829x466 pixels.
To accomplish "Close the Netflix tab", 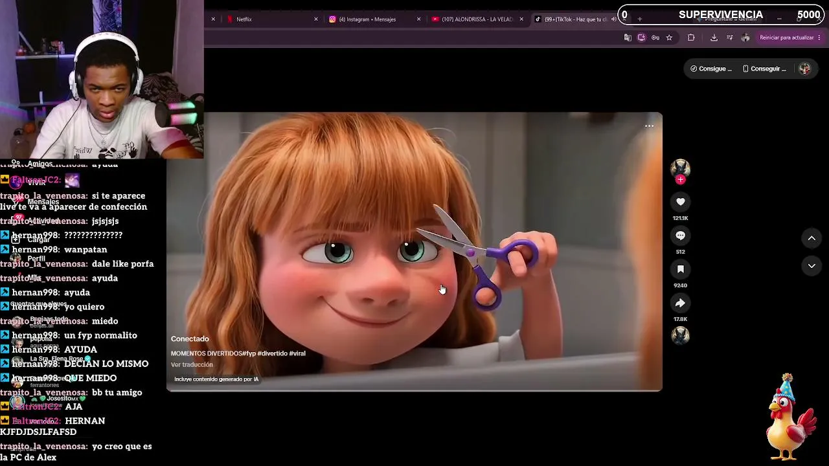I will click(316, 19).
